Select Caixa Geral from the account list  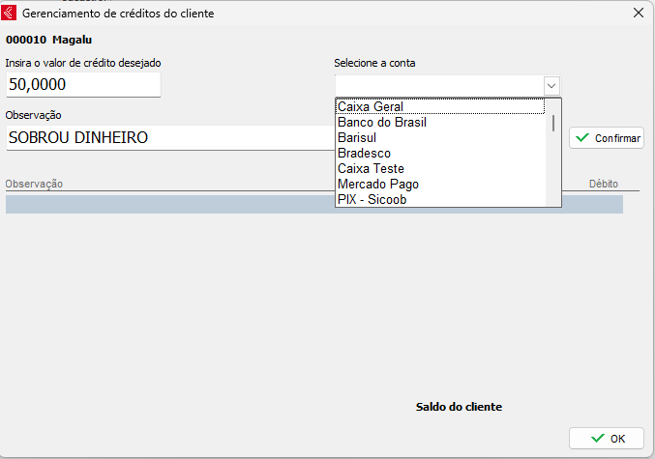coord(439,107)
